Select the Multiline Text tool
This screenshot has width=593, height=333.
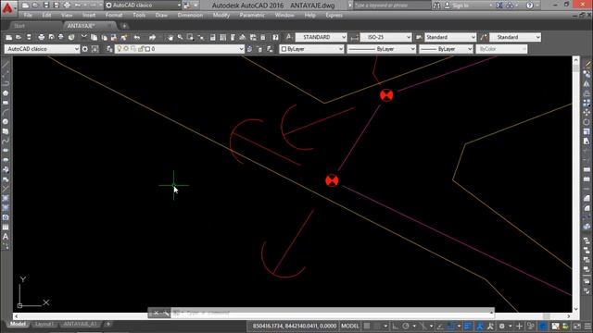[6, 237]
